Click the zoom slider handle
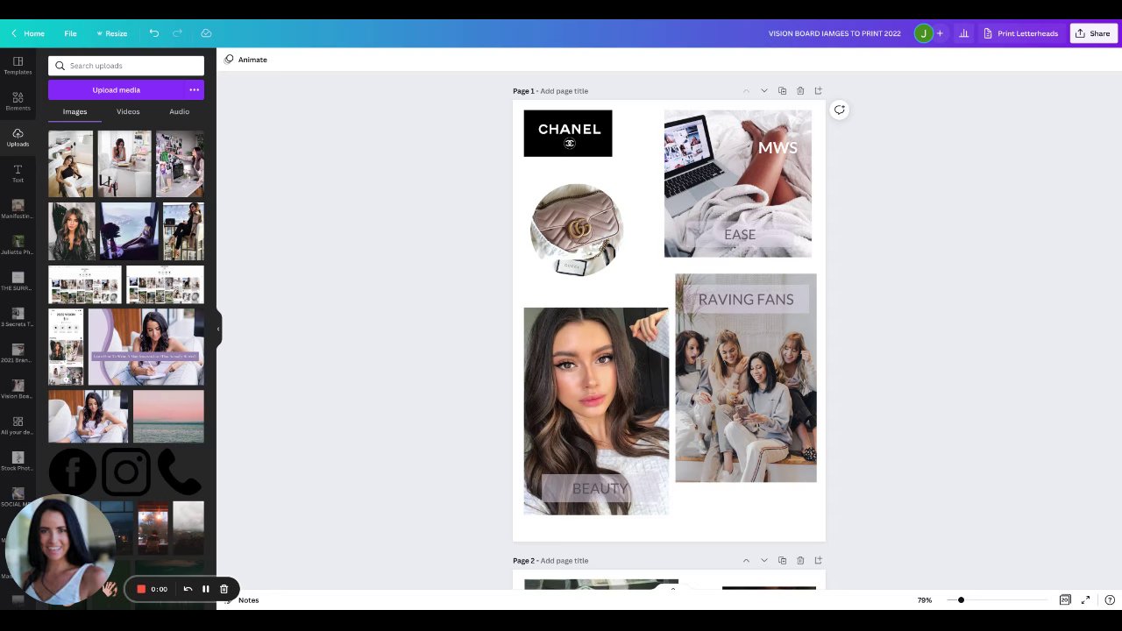This screenshot has width=1122, height=631. tap(961, 600)
